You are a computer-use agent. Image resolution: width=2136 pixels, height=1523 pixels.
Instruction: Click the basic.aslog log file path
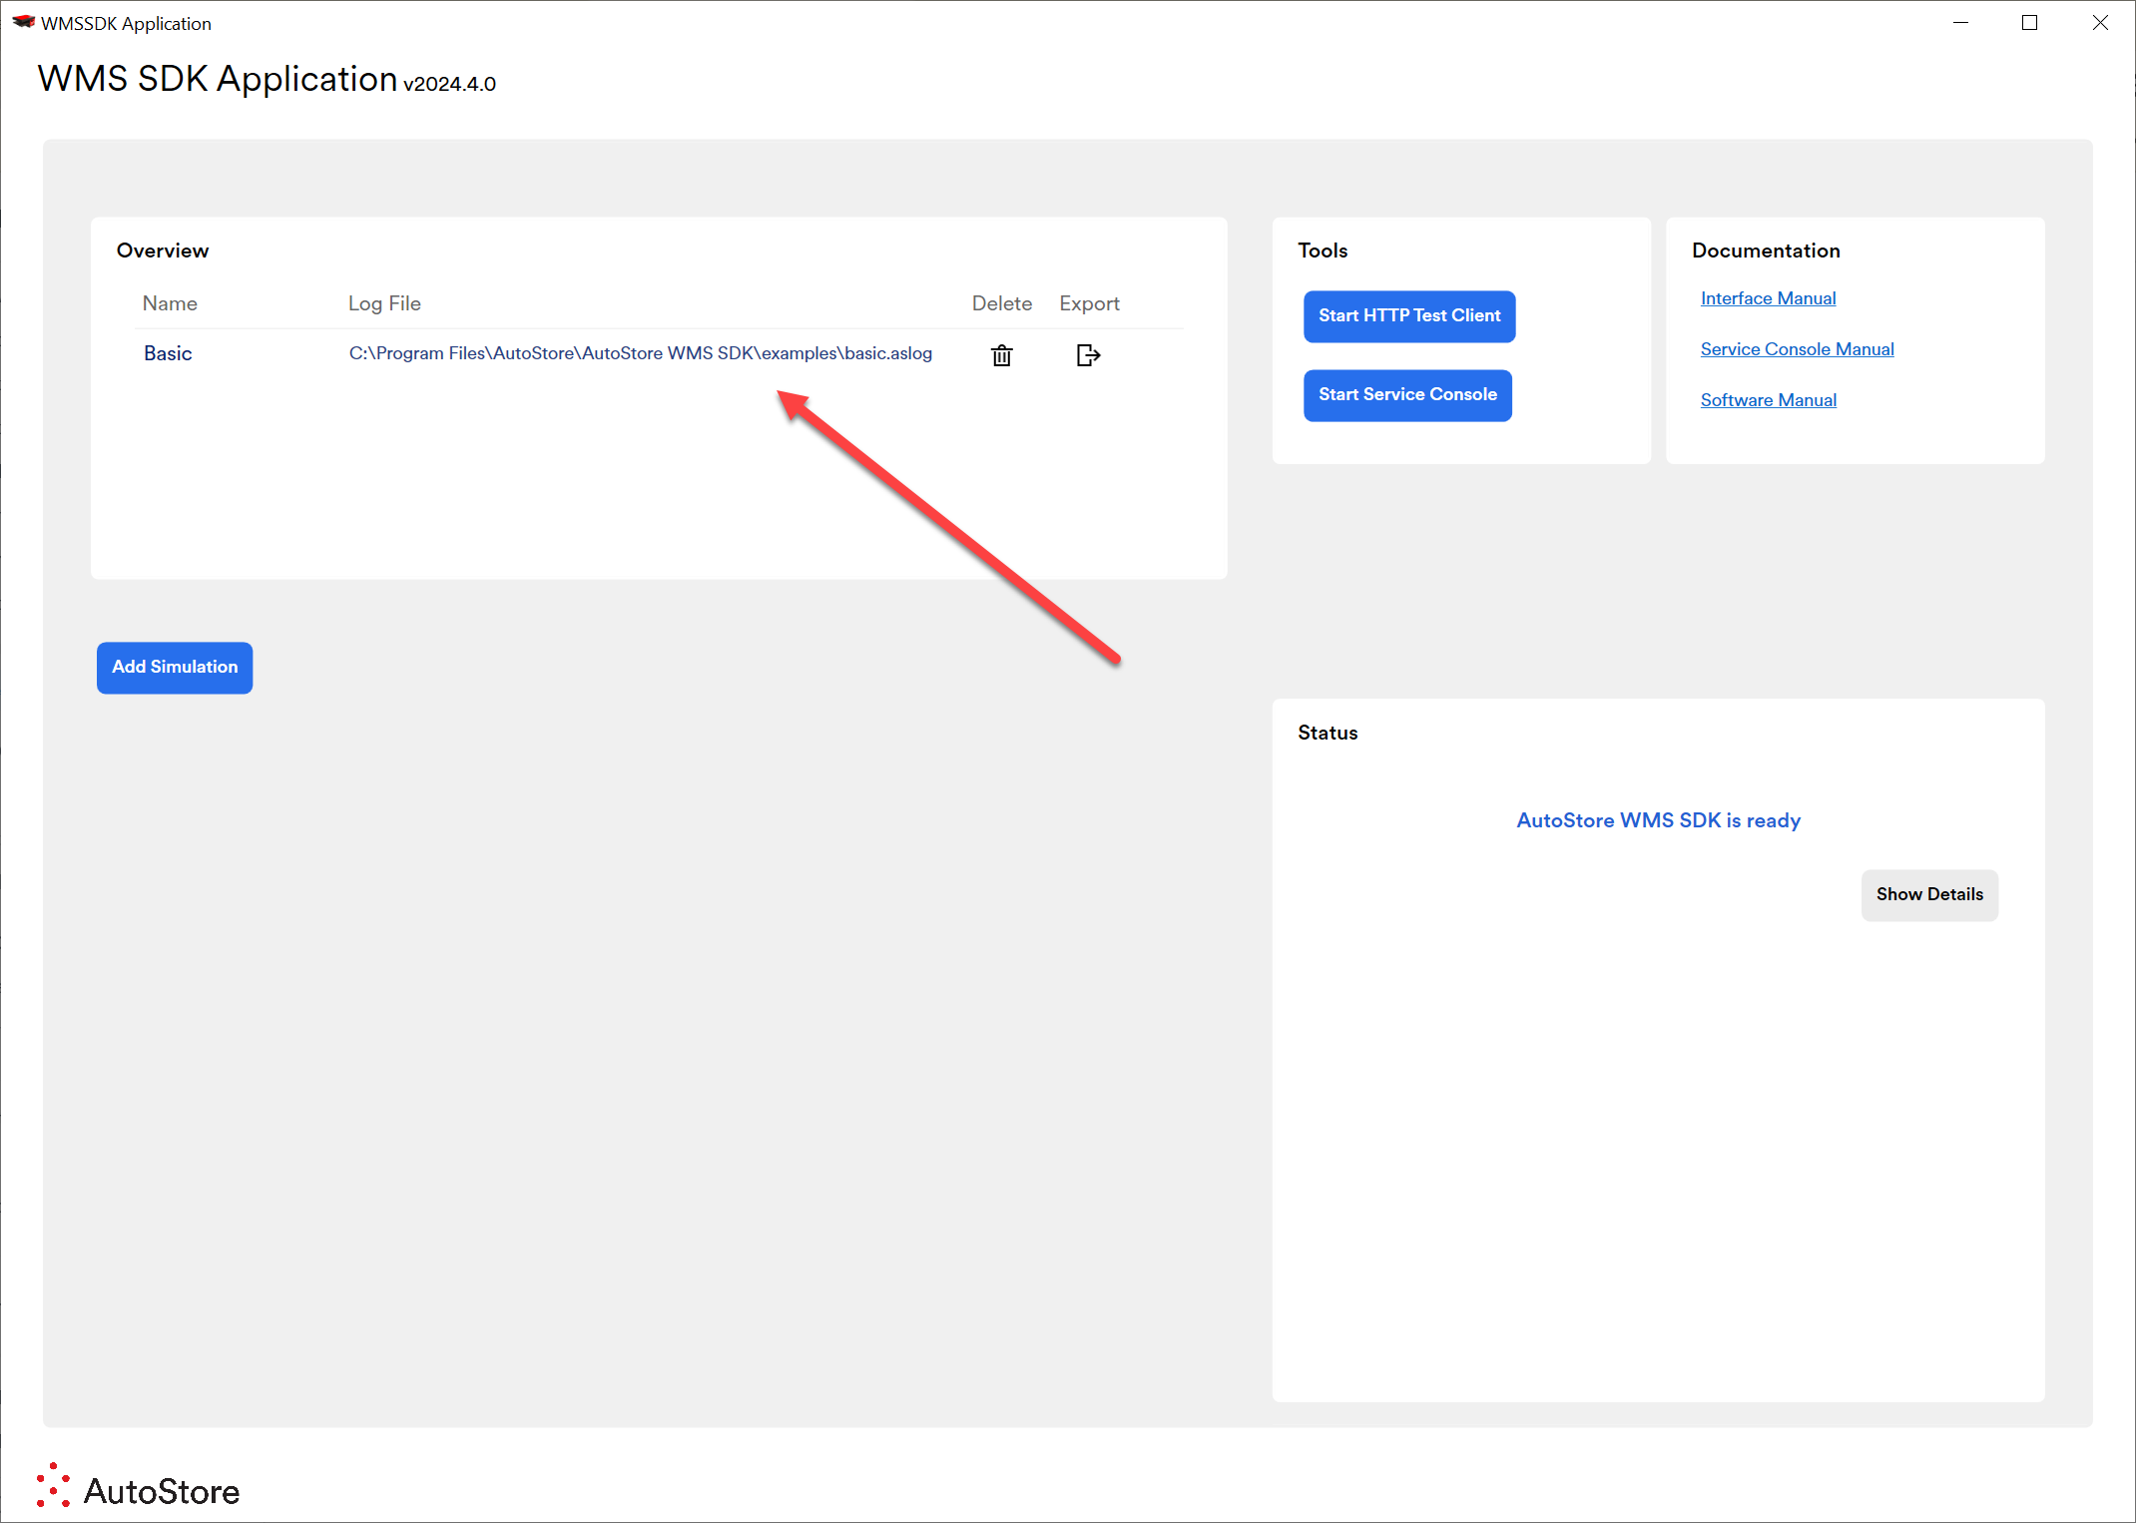(641, 353)
